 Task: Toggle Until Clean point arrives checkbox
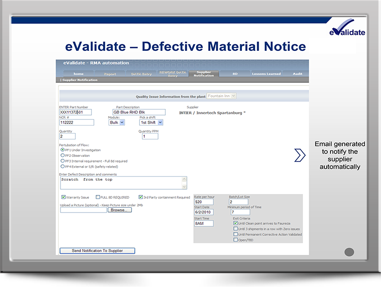point(235,223)
